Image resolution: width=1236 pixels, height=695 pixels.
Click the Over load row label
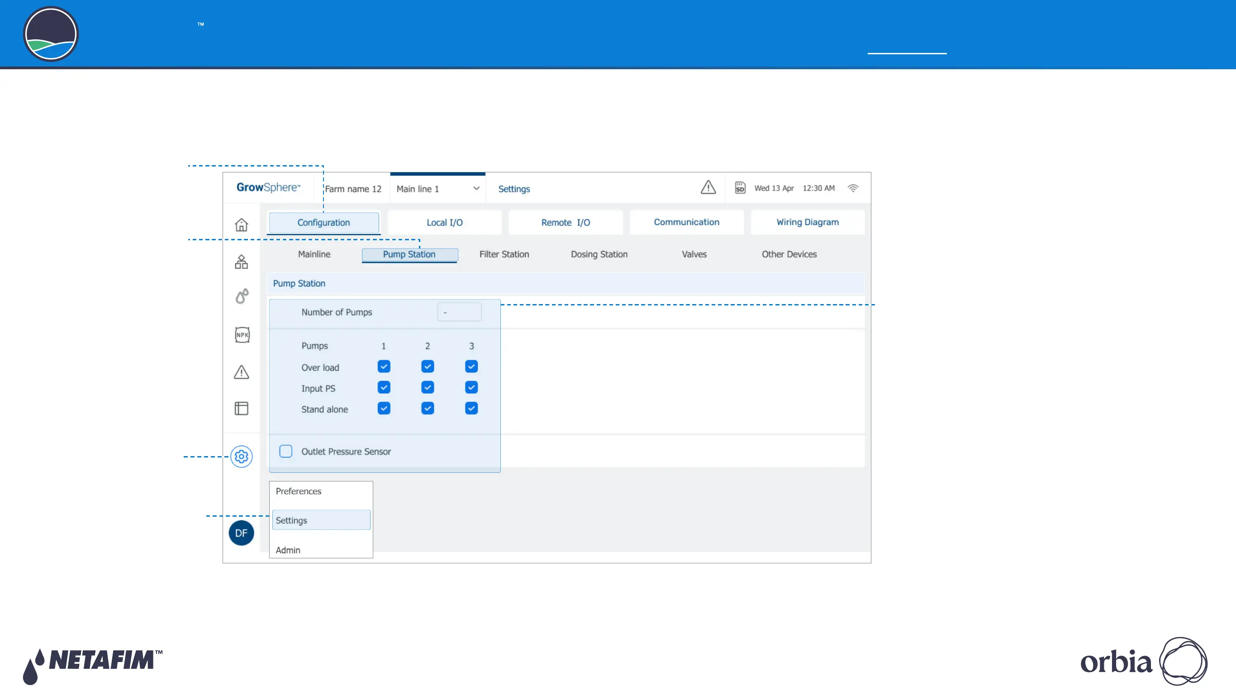pos(320,368)
